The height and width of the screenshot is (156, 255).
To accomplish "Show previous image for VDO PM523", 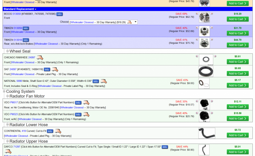I will point(197,113).
